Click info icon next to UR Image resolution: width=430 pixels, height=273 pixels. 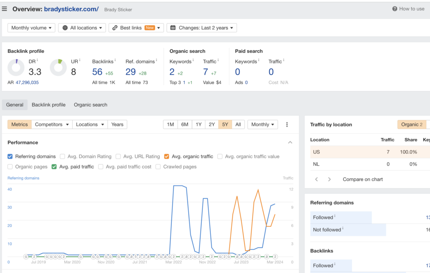click(x=79, y=60)
